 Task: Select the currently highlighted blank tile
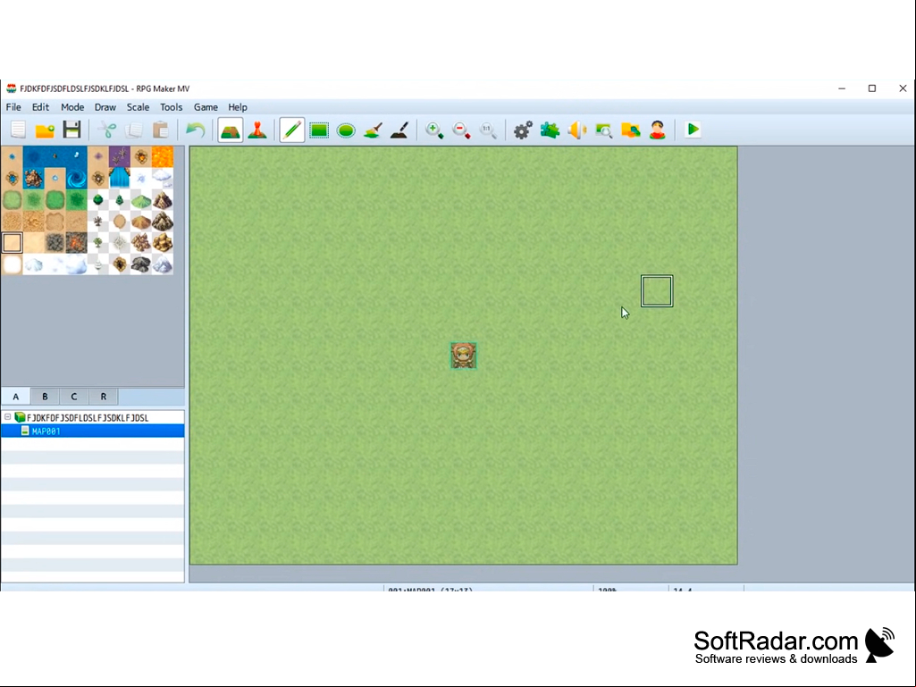click(x=12, y=243)
